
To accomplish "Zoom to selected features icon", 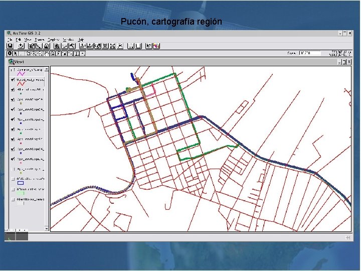I will click(x=97, y=46).
